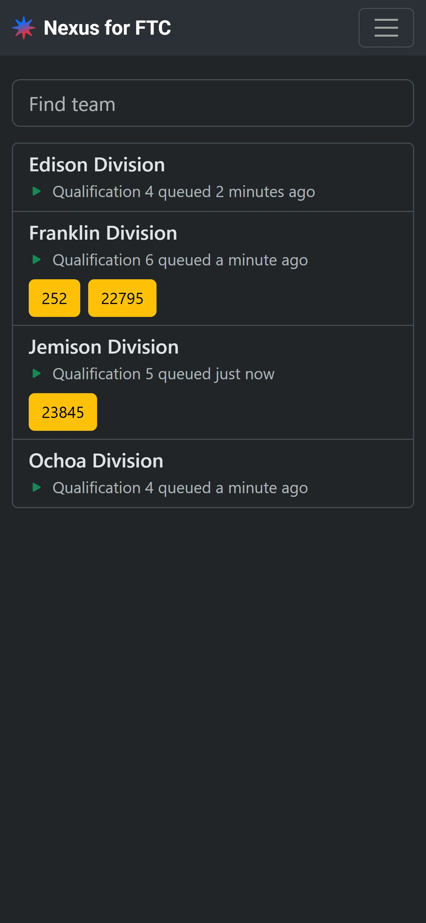
Task: Select team 252 yellow badge
Action: [x=54, y=298]
